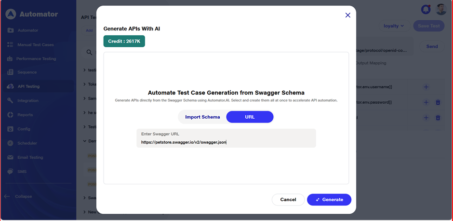The image size is (453, 221).
Task: Click the Generate button
Action: (x=329, y=200)
